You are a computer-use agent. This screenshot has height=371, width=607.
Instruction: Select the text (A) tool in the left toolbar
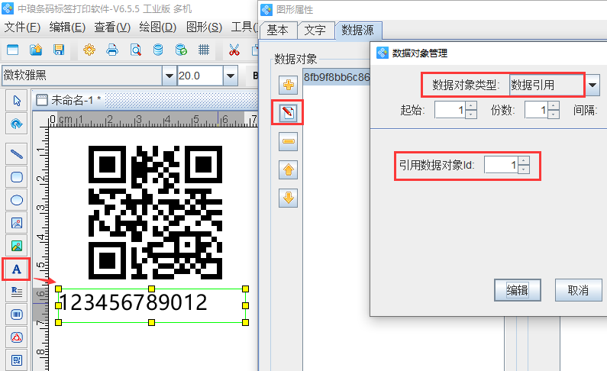tap(16, 269)
